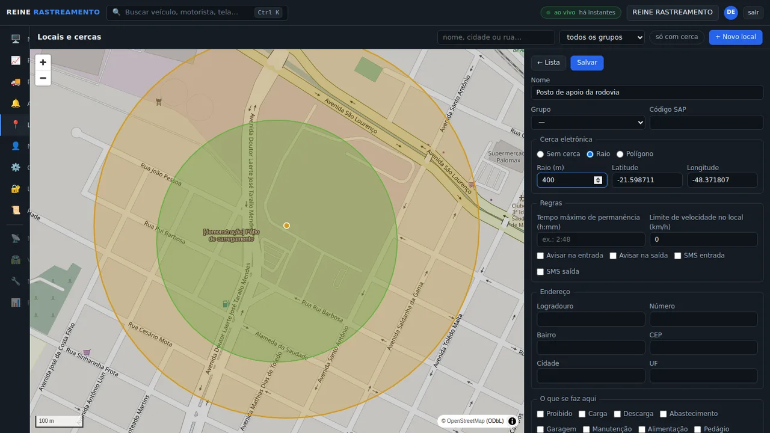Image resolution: width=770 pixels, height=433 pixels.
Task: Open the todos os grupos dropdown
Action: click(602, 37)
